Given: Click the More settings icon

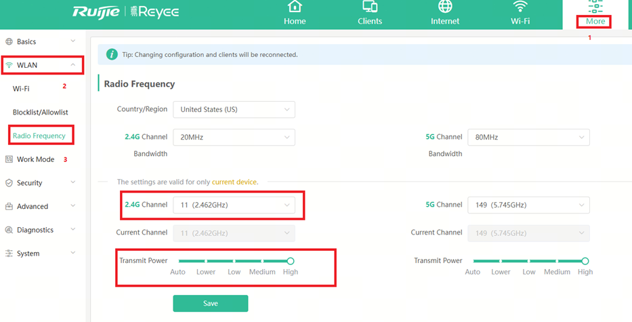Looking at the screenshot, I should [595, 7].
